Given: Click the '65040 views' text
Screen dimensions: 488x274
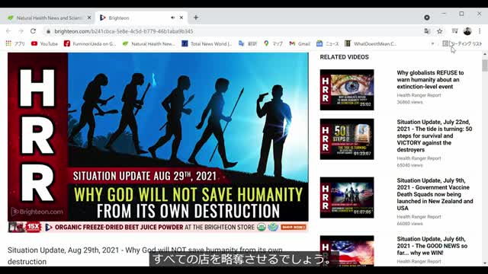Looking at the screenshot, I should [409, 165].
